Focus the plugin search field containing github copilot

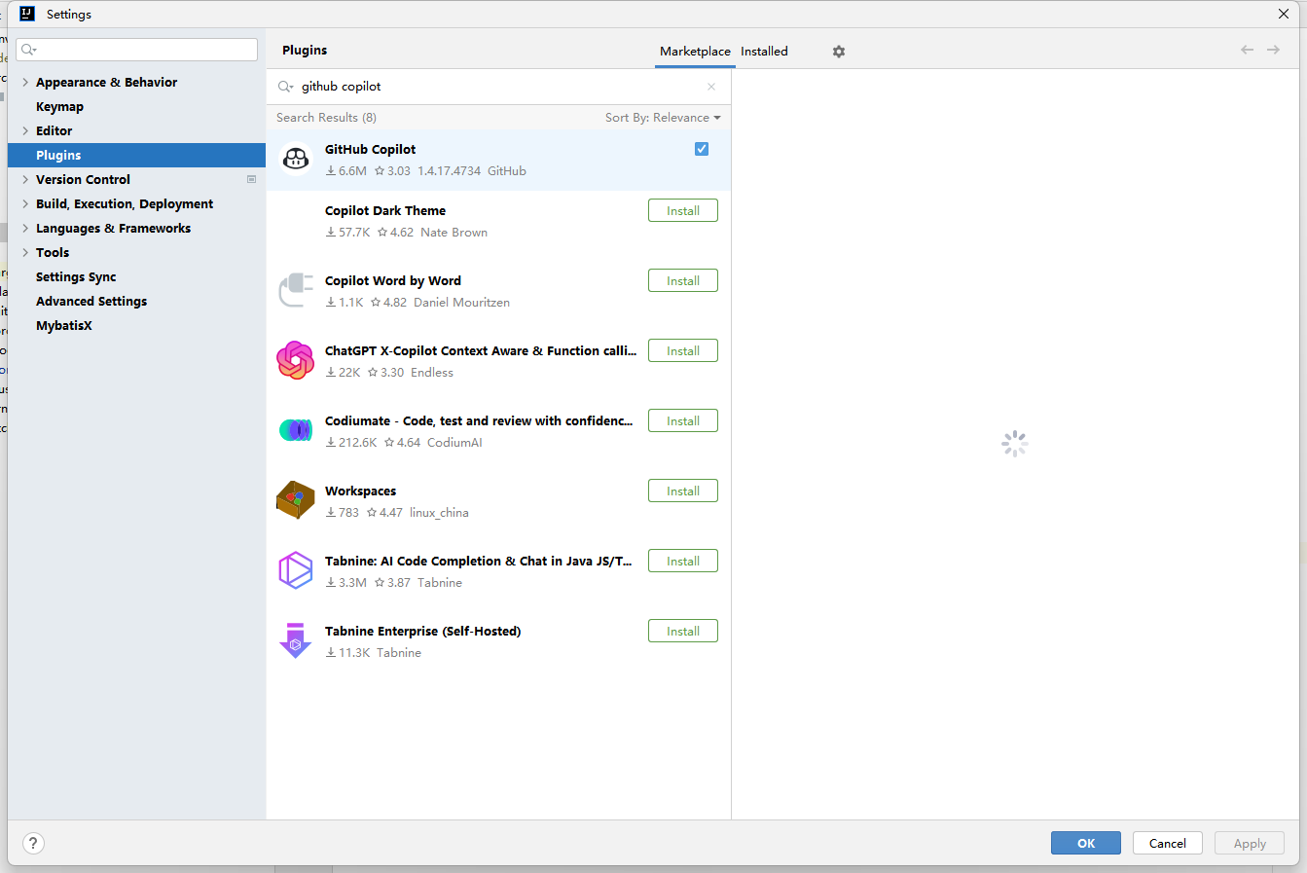[498, 87]
